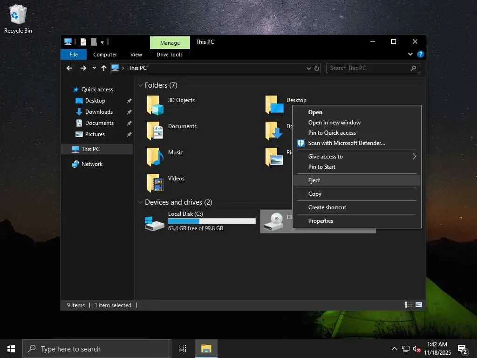Collapse the Folders group chevron

[x=140, y=85]
